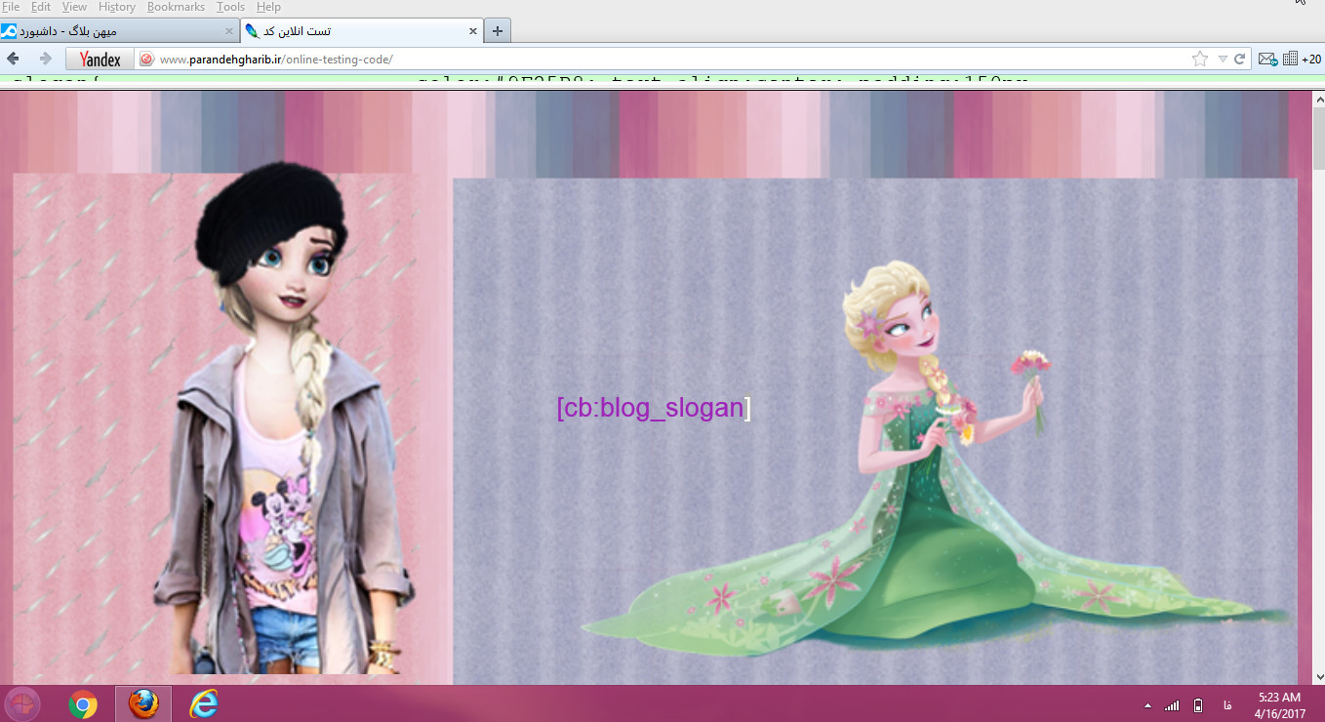Click the Yandex button
Image resolution: width=1325 pixels, height=722 pixels.
100,59
